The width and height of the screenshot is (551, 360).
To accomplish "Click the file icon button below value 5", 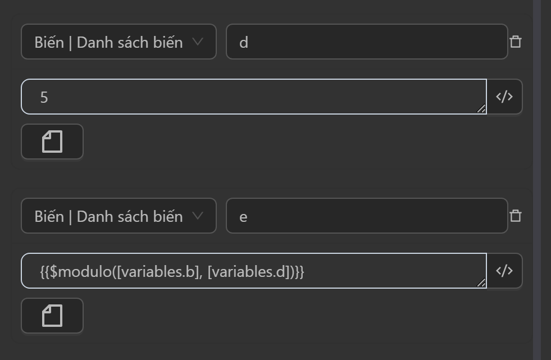I will (x=52, y=142).
